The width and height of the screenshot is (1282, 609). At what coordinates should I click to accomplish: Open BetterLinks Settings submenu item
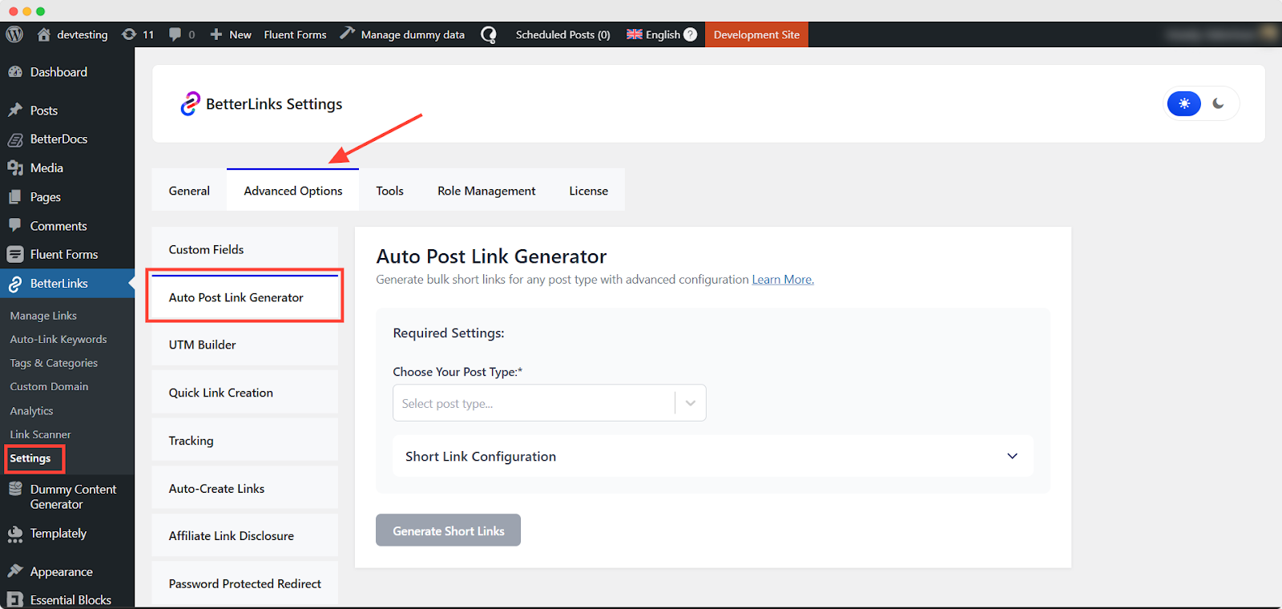30,458
